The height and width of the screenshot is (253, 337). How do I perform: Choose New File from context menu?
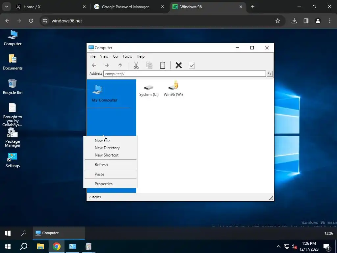111,141
